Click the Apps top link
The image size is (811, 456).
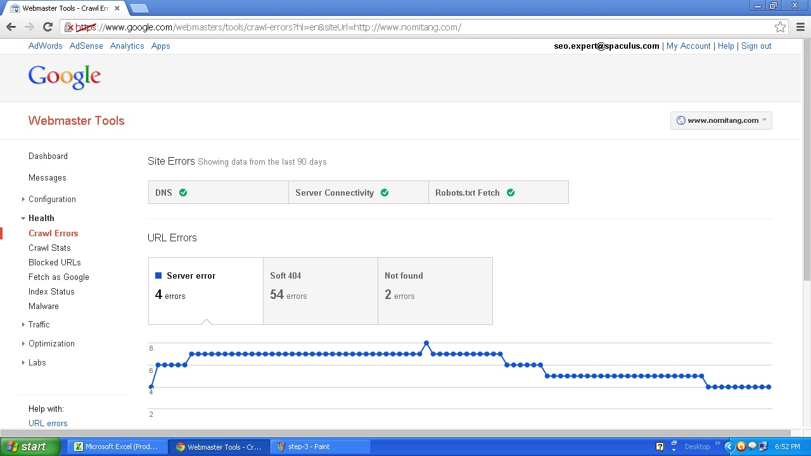point(161,46)
